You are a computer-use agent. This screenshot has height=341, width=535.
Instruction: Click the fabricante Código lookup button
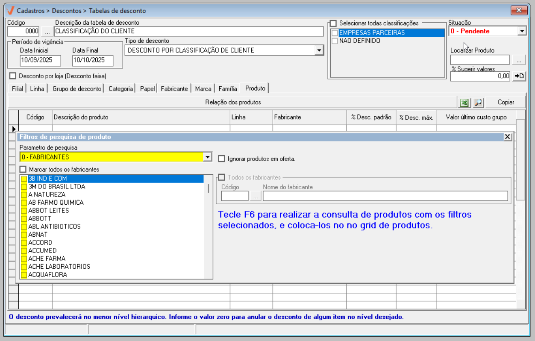click(x=256, y=196)
